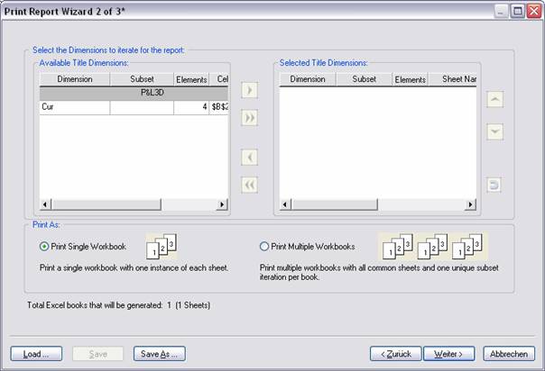Image resolution: width=545 pixels, height=371 pixels.
Task: Click the Load... button
Action: 36,354
